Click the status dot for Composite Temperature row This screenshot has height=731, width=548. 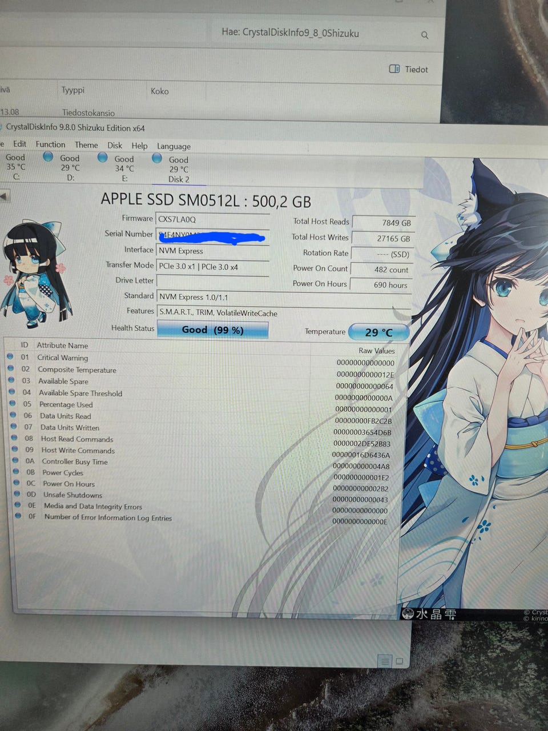tap(10, 368)
